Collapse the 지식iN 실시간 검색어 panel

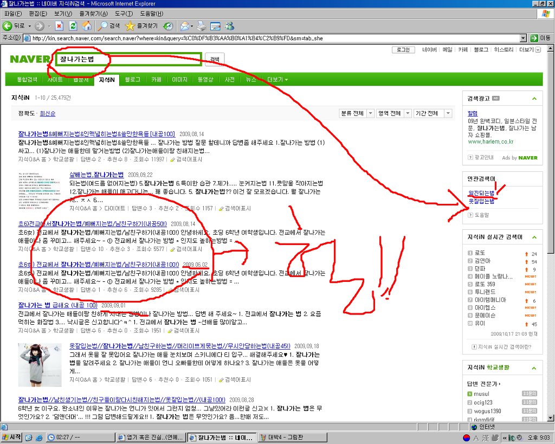[x=534, y=237]
